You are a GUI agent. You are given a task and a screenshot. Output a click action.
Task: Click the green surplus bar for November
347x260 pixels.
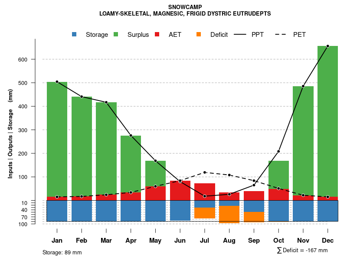303,139
